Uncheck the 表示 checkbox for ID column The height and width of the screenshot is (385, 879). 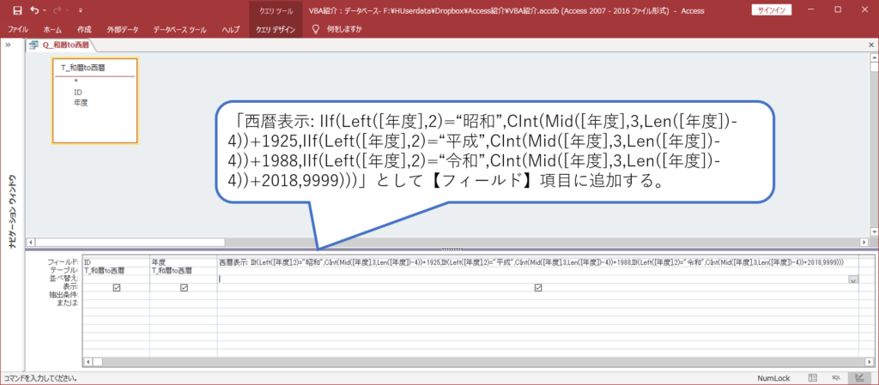coord(116,287)
